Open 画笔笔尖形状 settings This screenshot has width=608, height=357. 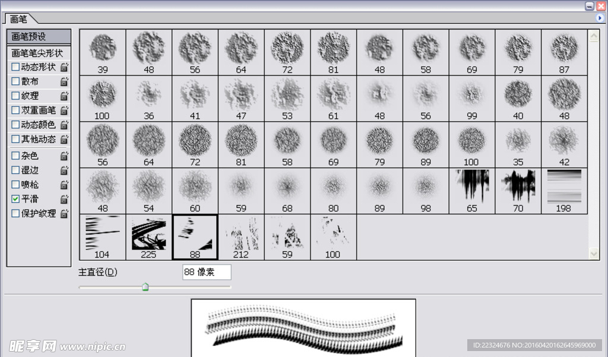click(x=37, y=53)
